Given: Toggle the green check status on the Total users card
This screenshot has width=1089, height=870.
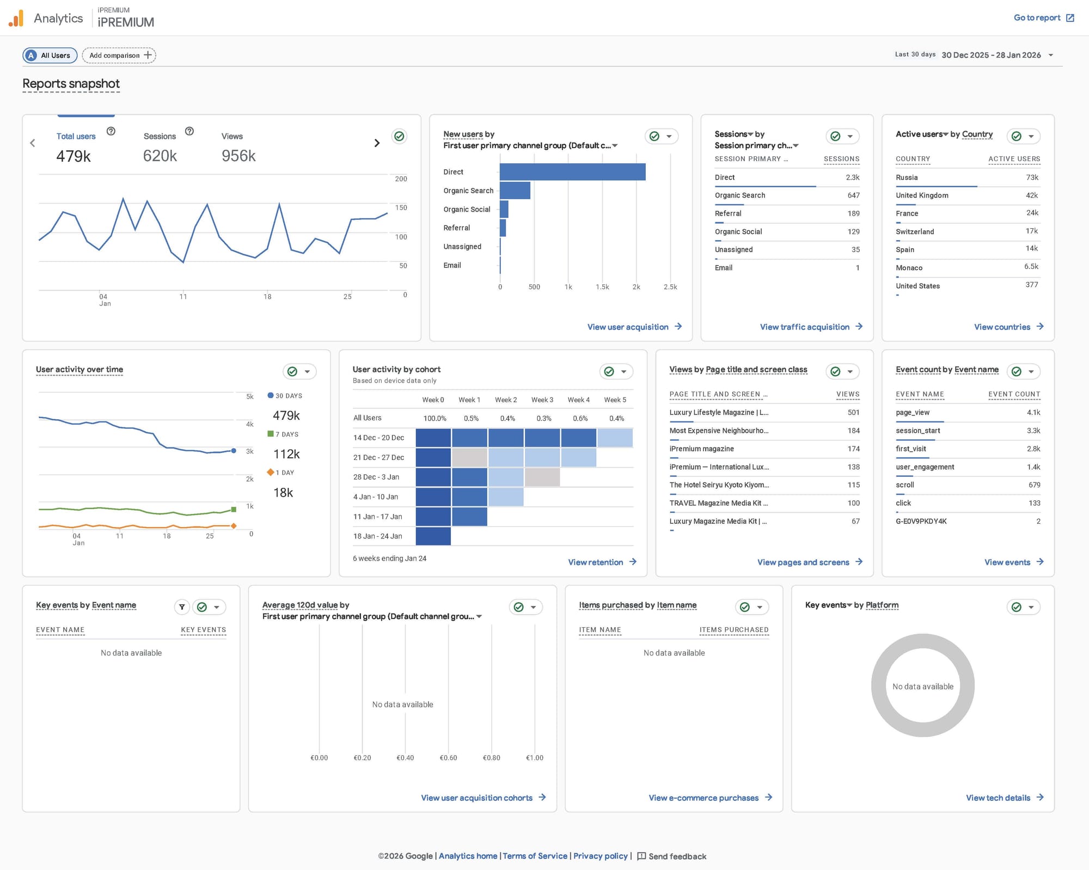Looking at the screenshot, I should pos(399,136).
